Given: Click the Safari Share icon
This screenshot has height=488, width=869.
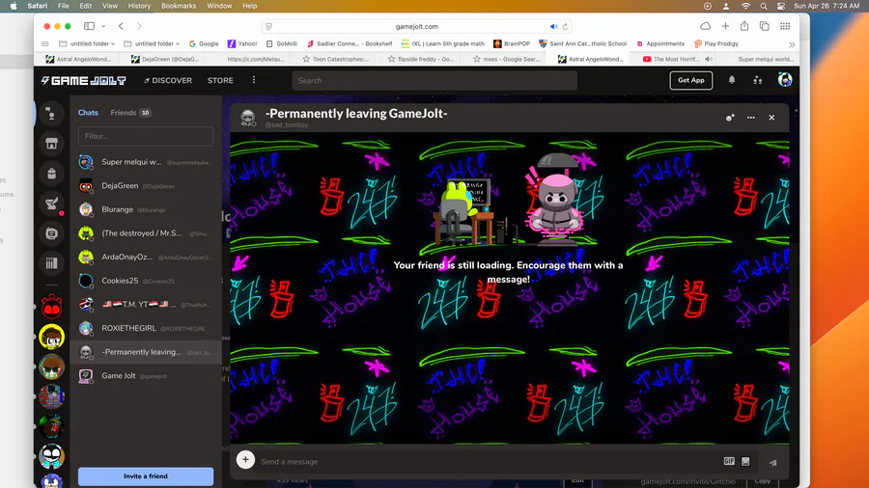Looking at the screenshot, I should point(744,26).
